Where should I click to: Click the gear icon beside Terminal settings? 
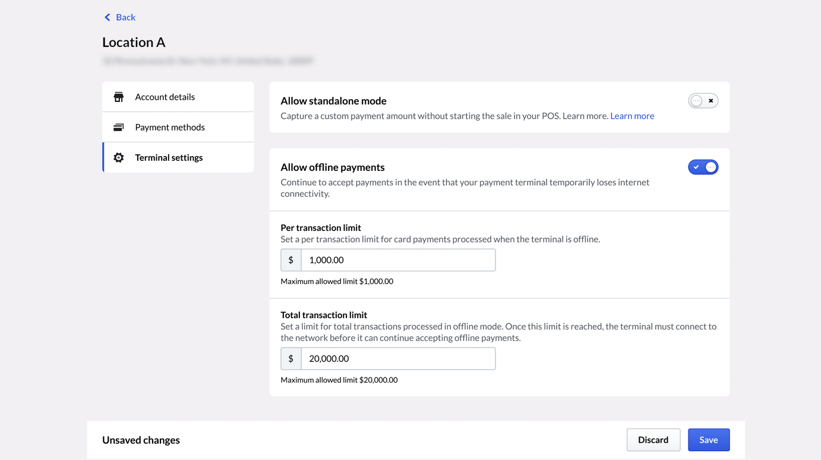[x=119, y=157]
